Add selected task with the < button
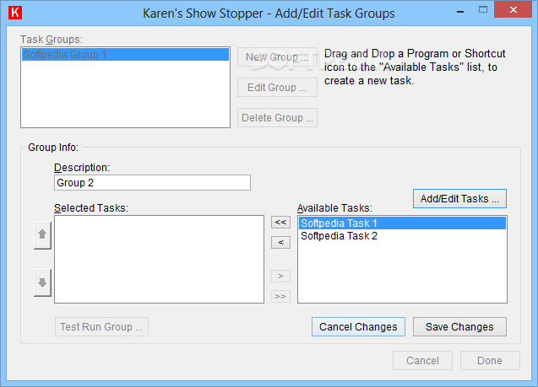Viewport: 538px width, 387px height. coord(280,242)
